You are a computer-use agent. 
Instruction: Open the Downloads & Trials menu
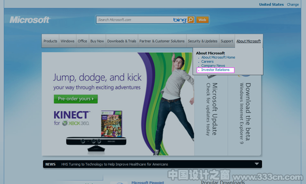(122, 41)
